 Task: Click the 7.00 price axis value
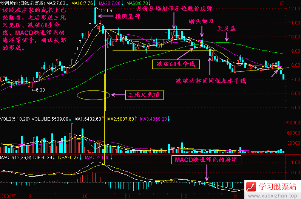[295, 79]
